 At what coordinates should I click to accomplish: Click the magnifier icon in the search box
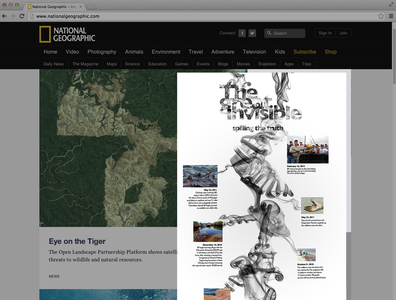pos(269,33)
